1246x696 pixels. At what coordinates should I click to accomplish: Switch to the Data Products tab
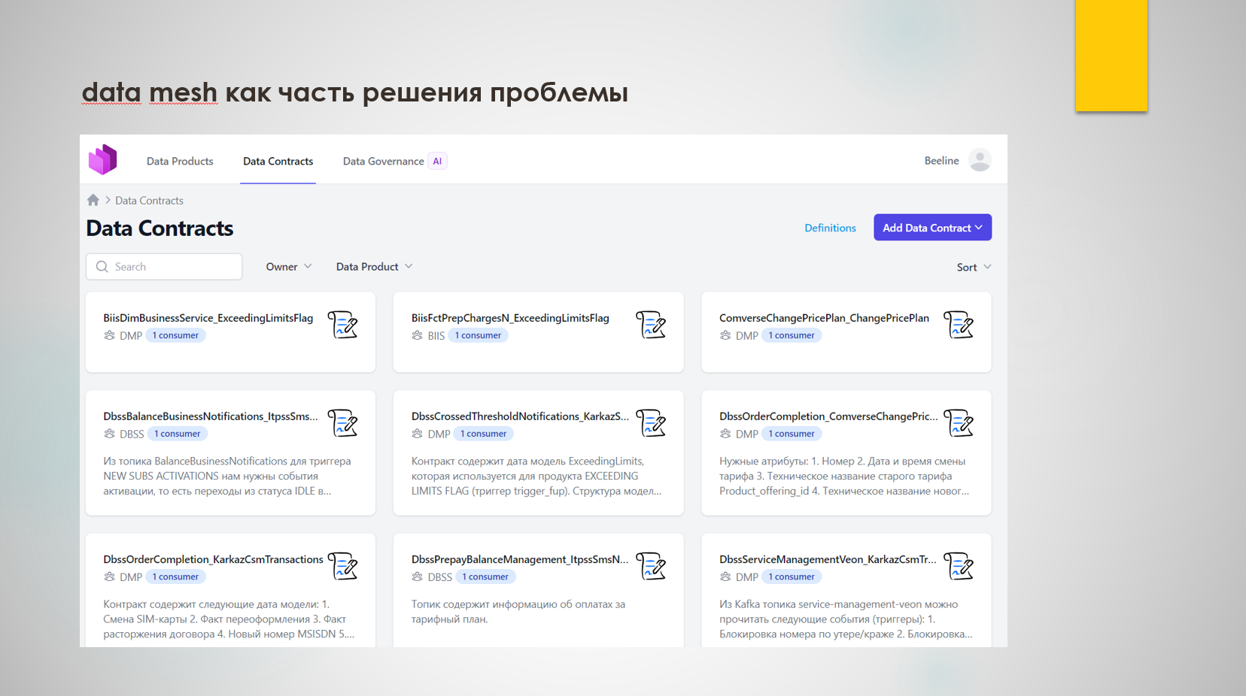pos(180,162)
